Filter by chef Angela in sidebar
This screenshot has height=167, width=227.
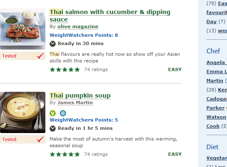click(x=215, y=62)
